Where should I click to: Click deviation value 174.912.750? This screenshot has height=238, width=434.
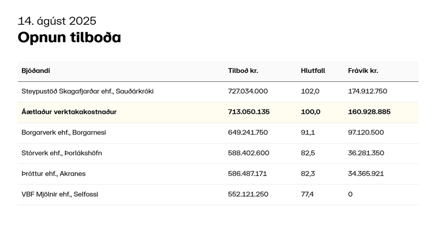(x=367, y=91)
